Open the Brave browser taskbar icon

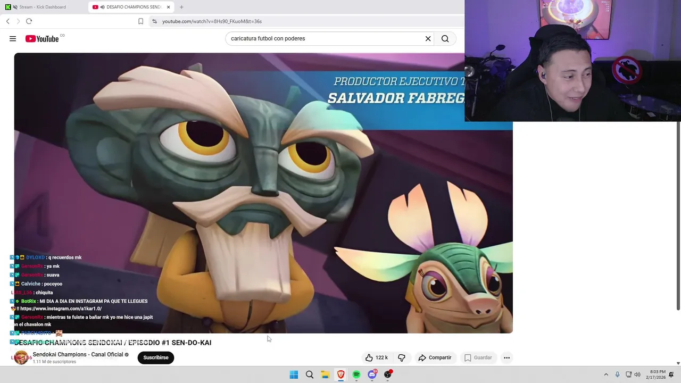click(340, 374)
